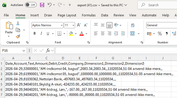Click the Insert Function fx button
Viewport: 177px width, 98px height.
pos(48,50)
